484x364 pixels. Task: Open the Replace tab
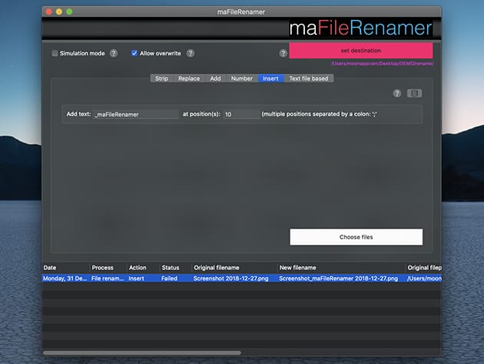tap(189, 78)
